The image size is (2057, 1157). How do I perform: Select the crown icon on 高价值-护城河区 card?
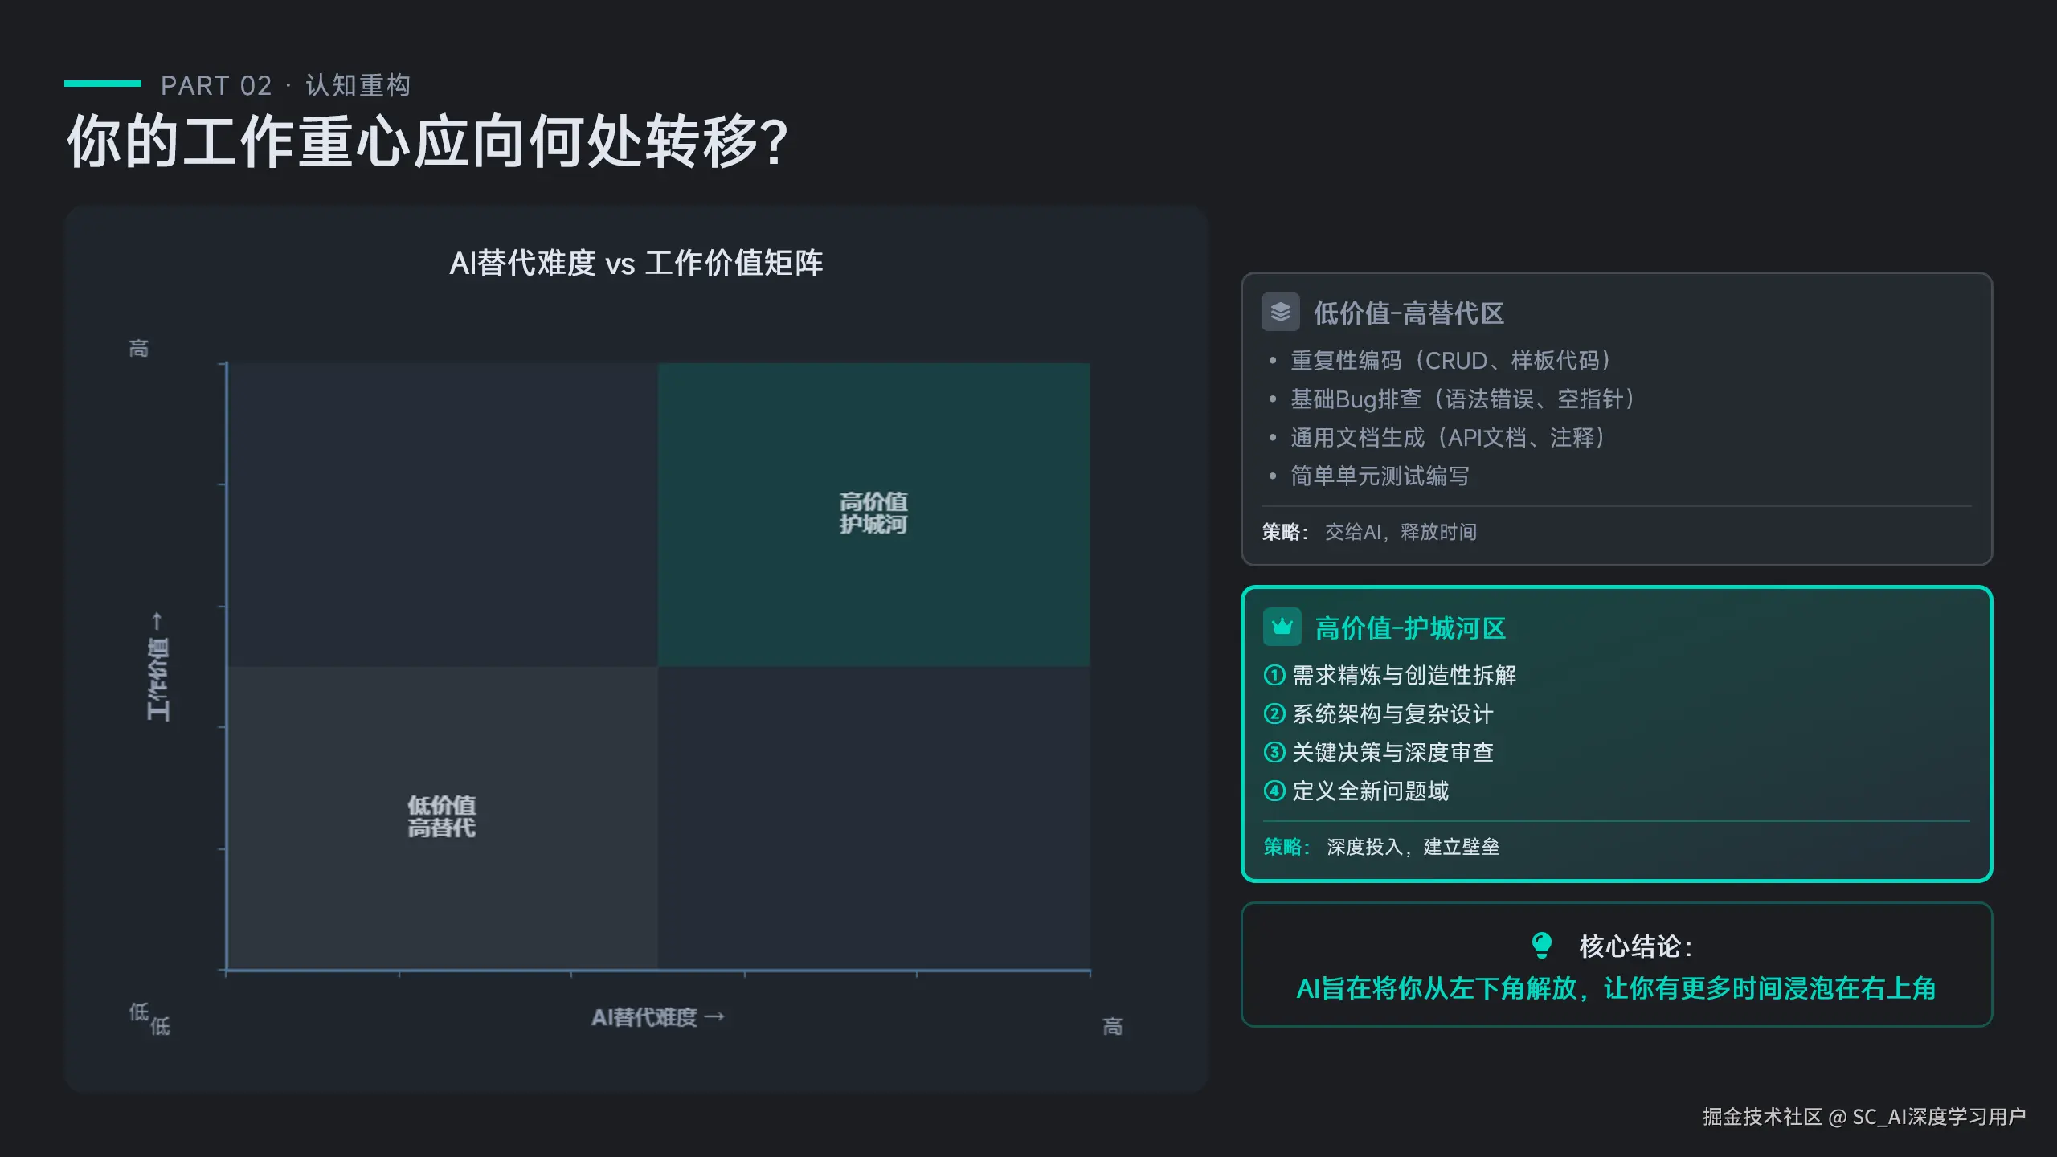1281,627
